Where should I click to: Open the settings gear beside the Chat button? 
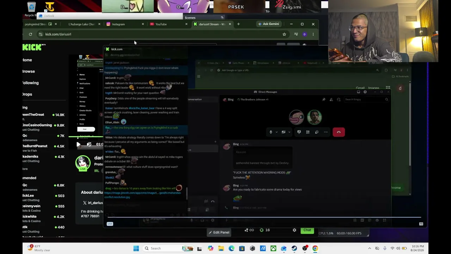pyautogui.click(x=294, y=230)
